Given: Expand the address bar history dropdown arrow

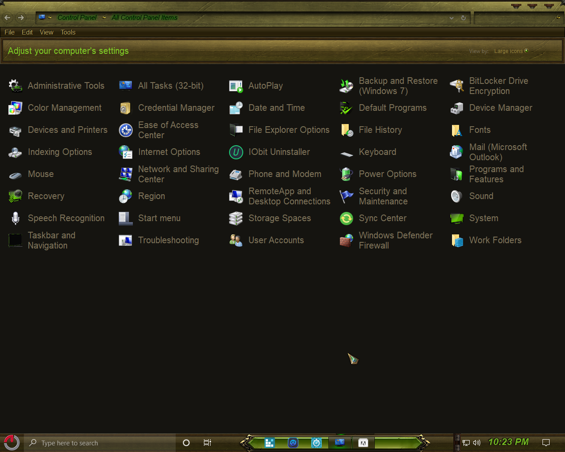Looking at the screenshot, I should (452, 18).
